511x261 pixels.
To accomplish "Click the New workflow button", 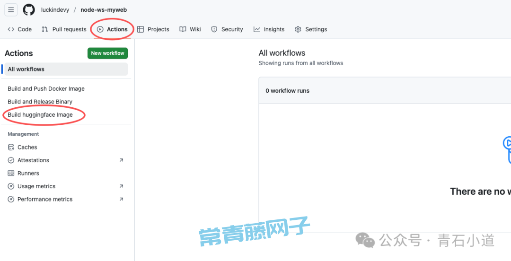I will point(107,53).
